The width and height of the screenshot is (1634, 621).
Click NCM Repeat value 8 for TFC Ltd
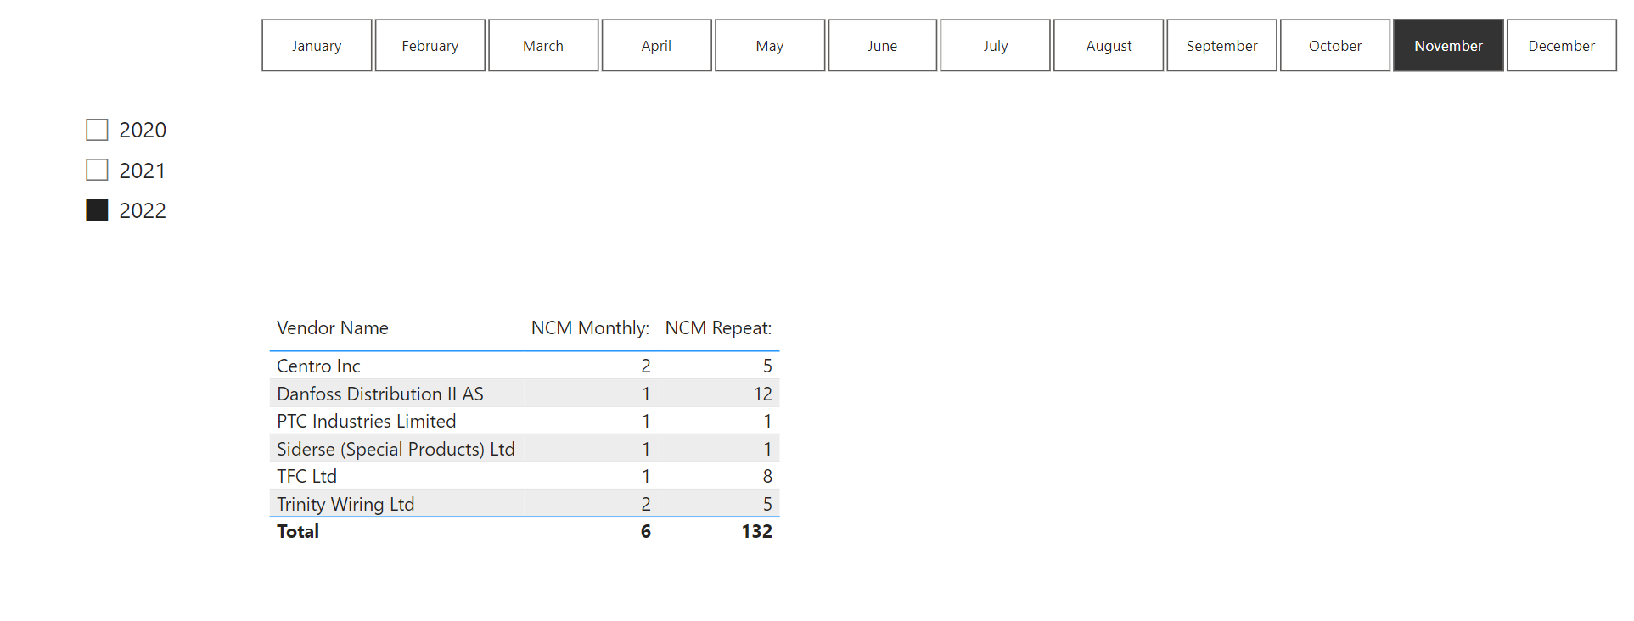(x=767, y=477)
